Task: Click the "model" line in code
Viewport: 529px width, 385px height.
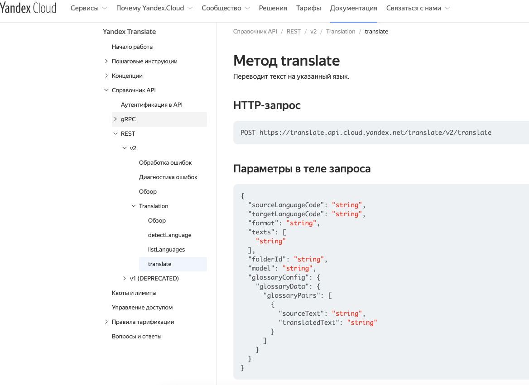Action: [x=282, y=268]
